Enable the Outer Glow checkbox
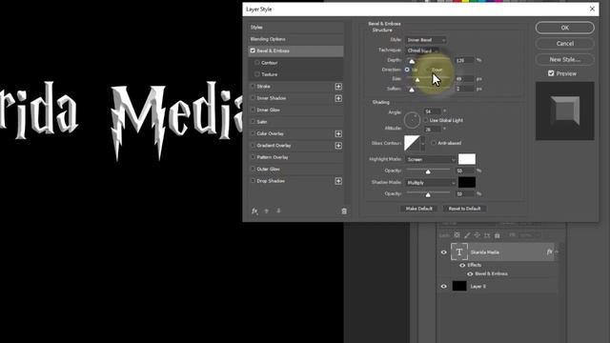Screen dimensions: 610x343 click(x=253, y=169)
